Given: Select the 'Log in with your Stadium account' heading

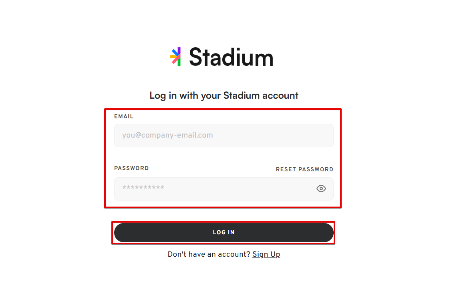Looking at the screenshot, I should (x=223, y=95).
